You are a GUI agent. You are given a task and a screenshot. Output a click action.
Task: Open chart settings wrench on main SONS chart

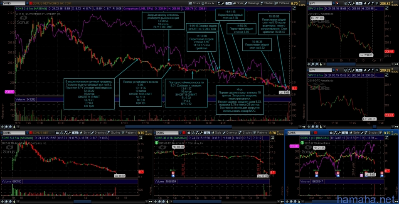223,3
